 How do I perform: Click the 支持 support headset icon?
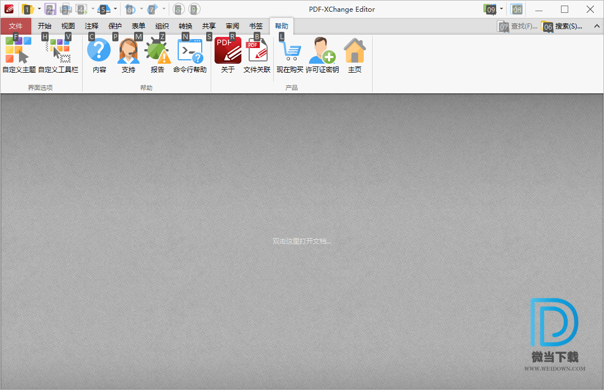click(x=129, y=54)
